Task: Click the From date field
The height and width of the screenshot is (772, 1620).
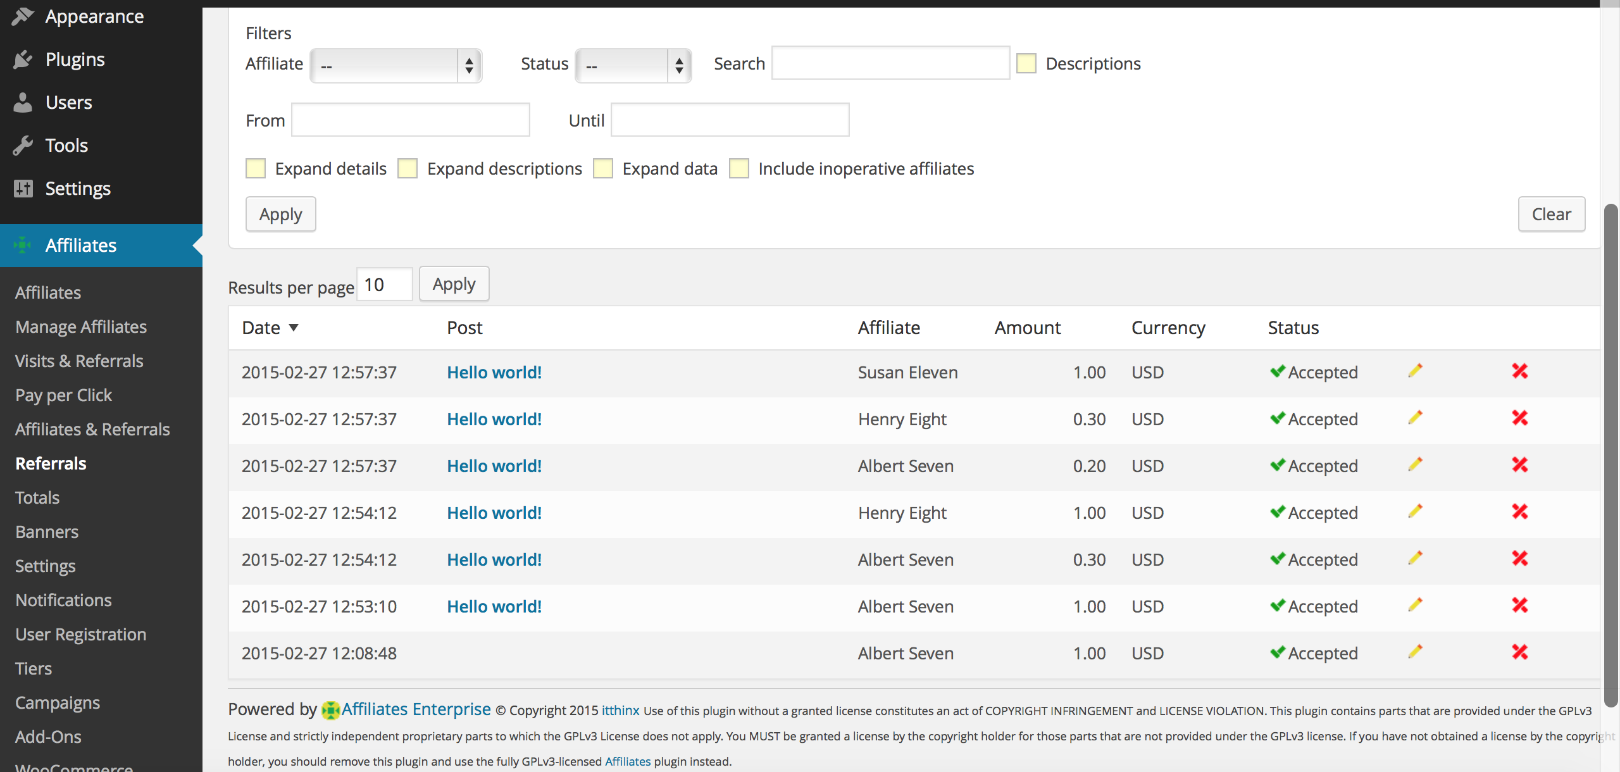Action: coord(411,120)
